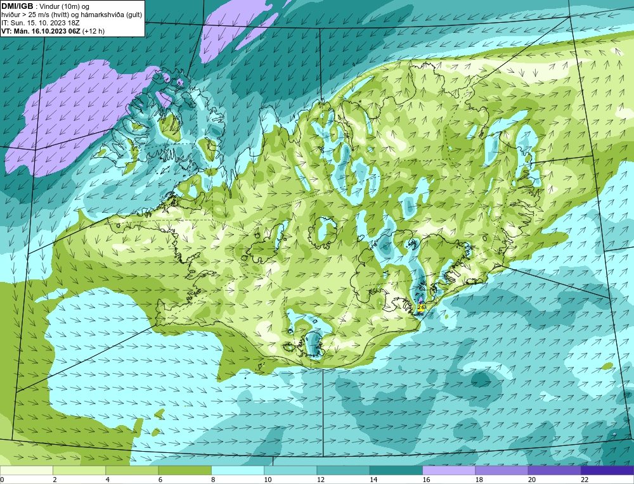Click the '0' scale label
This screenshot has height=484, width=634.
2,480
